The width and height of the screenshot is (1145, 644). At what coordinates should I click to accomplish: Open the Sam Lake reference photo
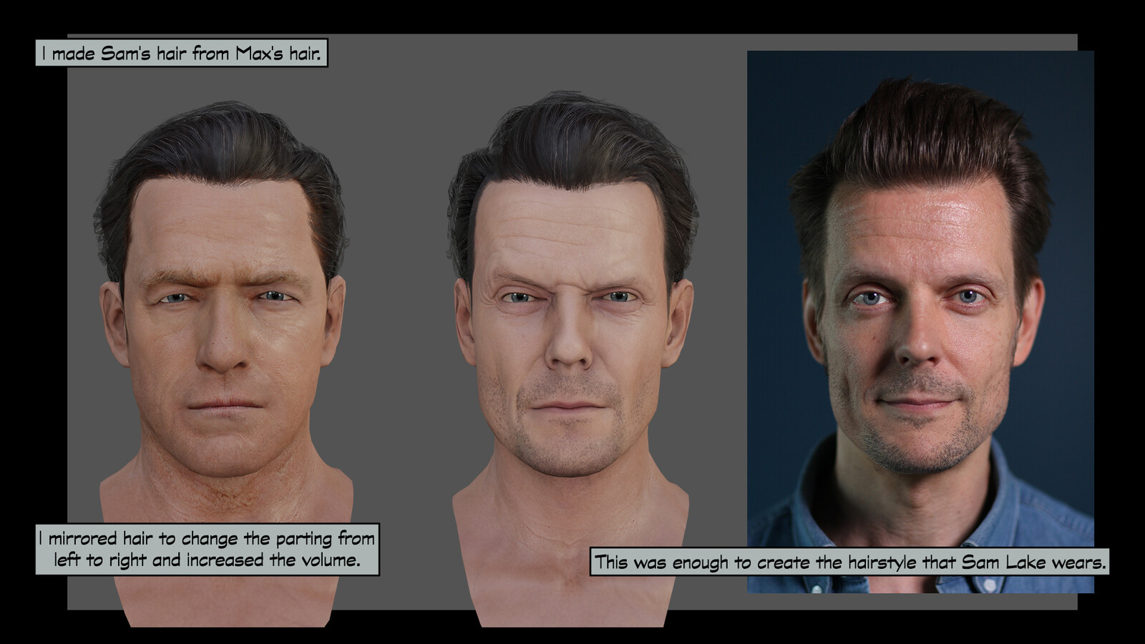(x=920, y=321)
